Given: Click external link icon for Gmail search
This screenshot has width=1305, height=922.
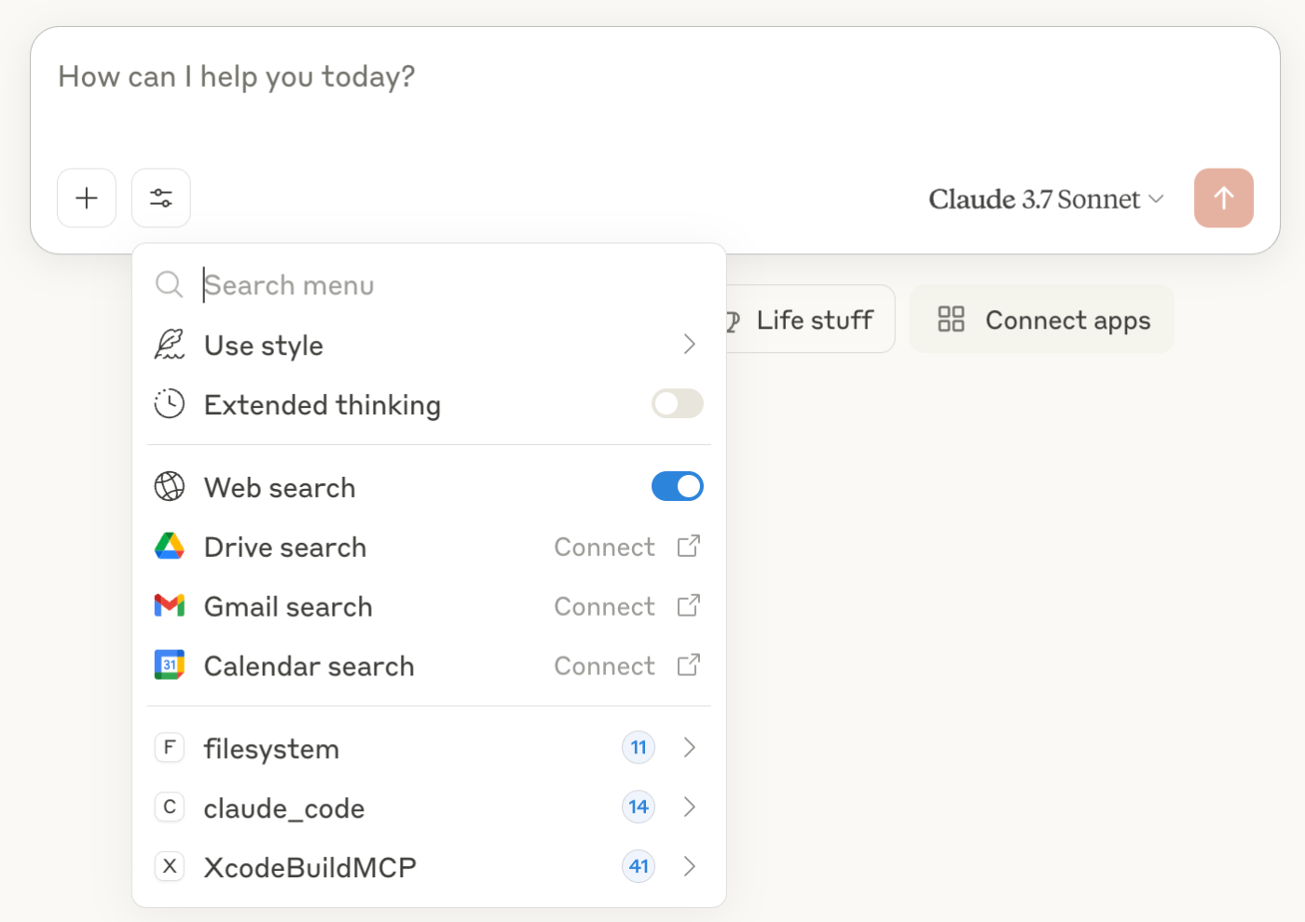Looking at the screenshot, I should (689, 605).
